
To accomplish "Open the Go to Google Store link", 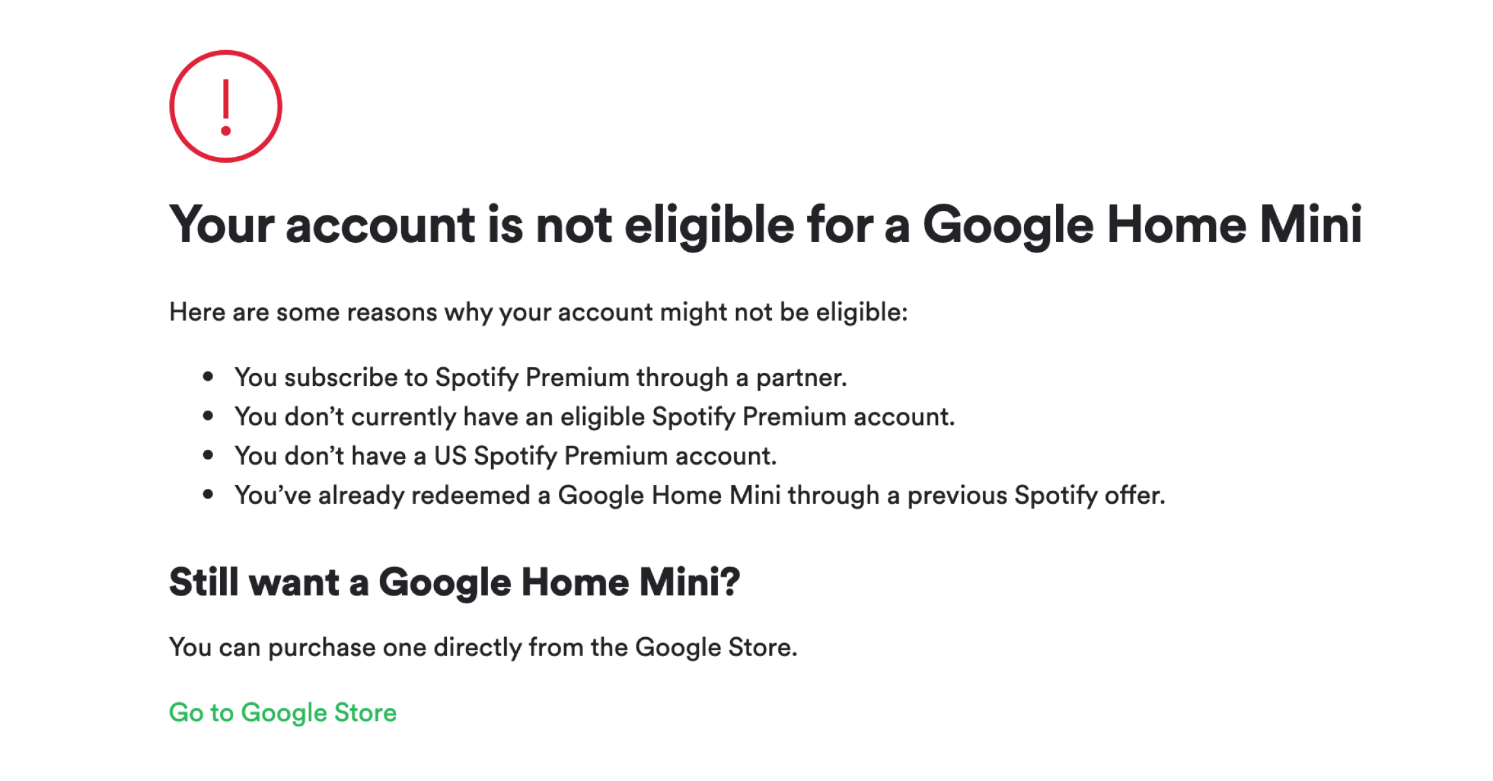I will coord(283,712).
